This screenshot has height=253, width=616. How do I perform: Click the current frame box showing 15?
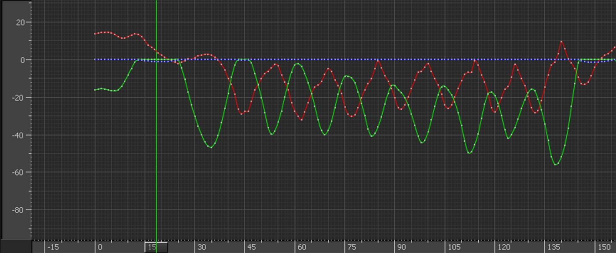[x=156, y=247]
